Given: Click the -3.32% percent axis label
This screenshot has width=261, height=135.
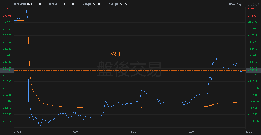Looking at the screenshot, I should click(252, 42).
